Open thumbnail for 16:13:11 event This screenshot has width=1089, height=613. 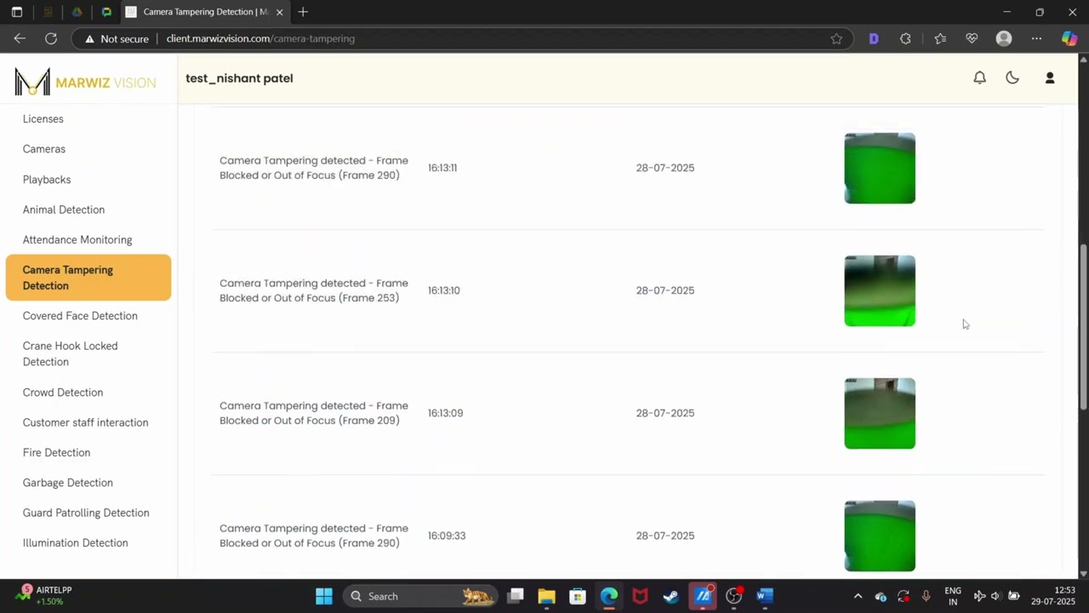tap(880, 168)
